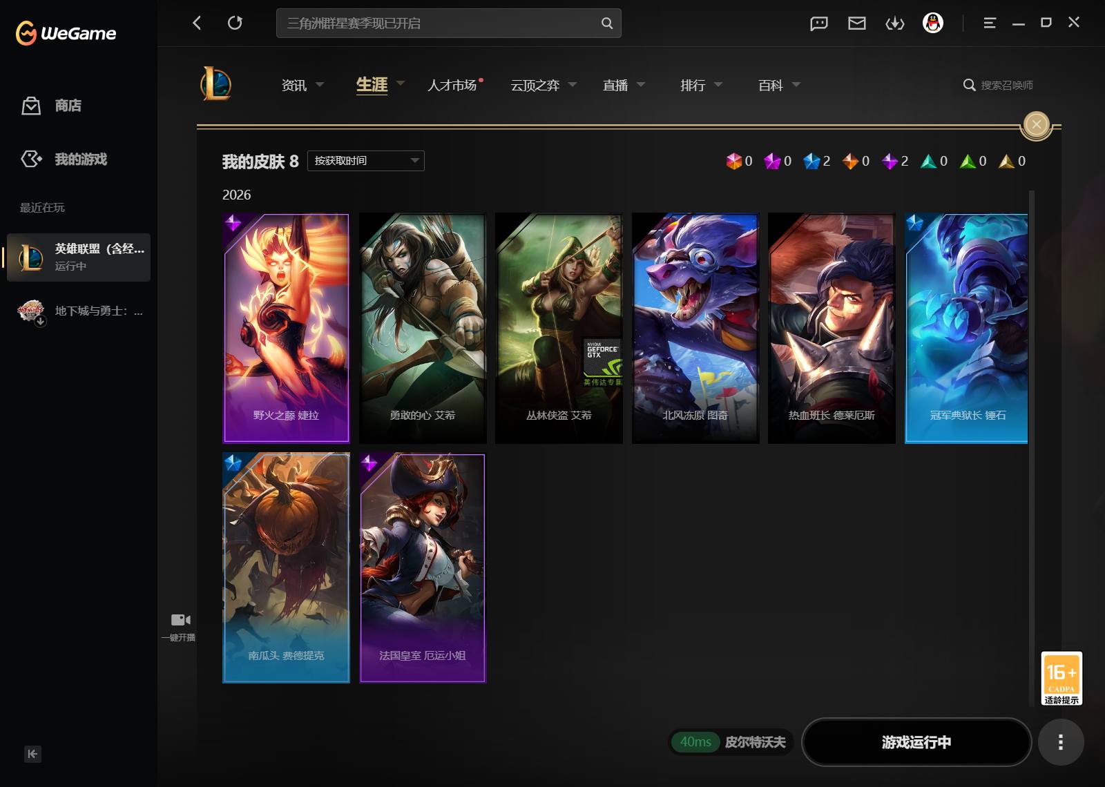This screenshot has width=1105, height=787.
Task: Click the first pink-orange gem rarity icon
Action: [733, 162]
